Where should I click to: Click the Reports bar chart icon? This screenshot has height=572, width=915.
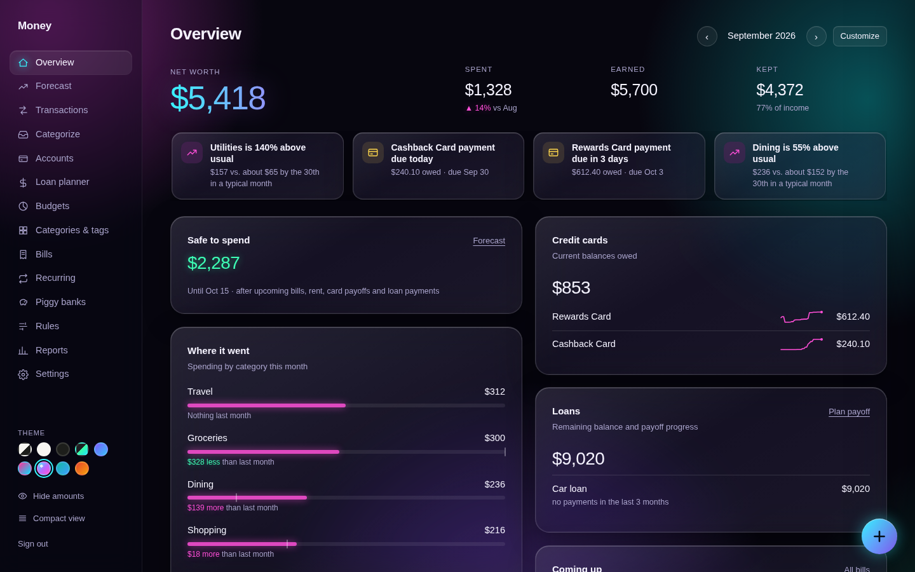pyautogui.click(x=24, y=351)
